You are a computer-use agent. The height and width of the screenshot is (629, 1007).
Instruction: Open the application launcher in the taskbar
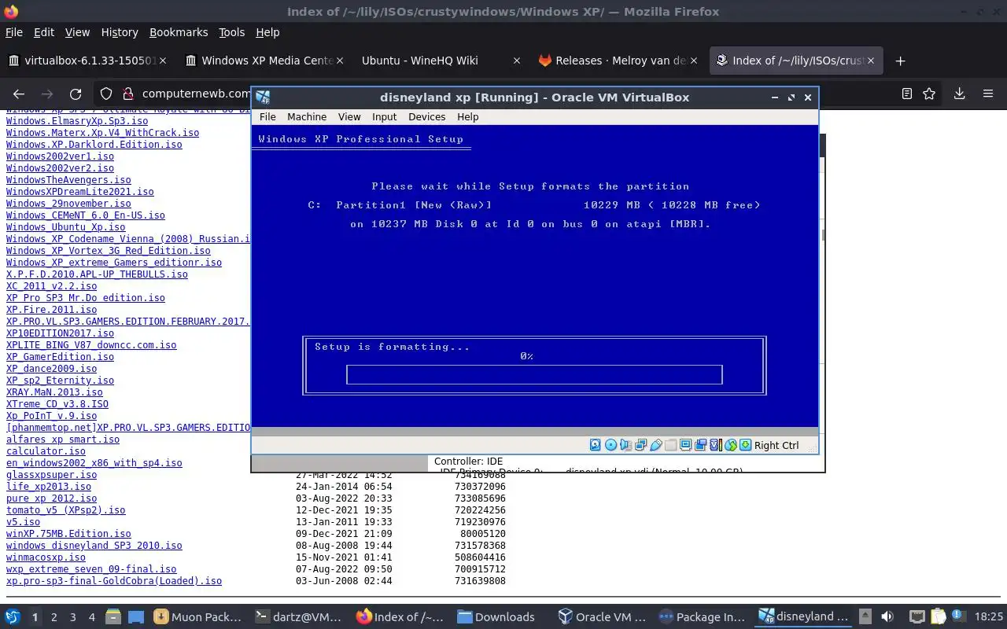tap(12, 617)
